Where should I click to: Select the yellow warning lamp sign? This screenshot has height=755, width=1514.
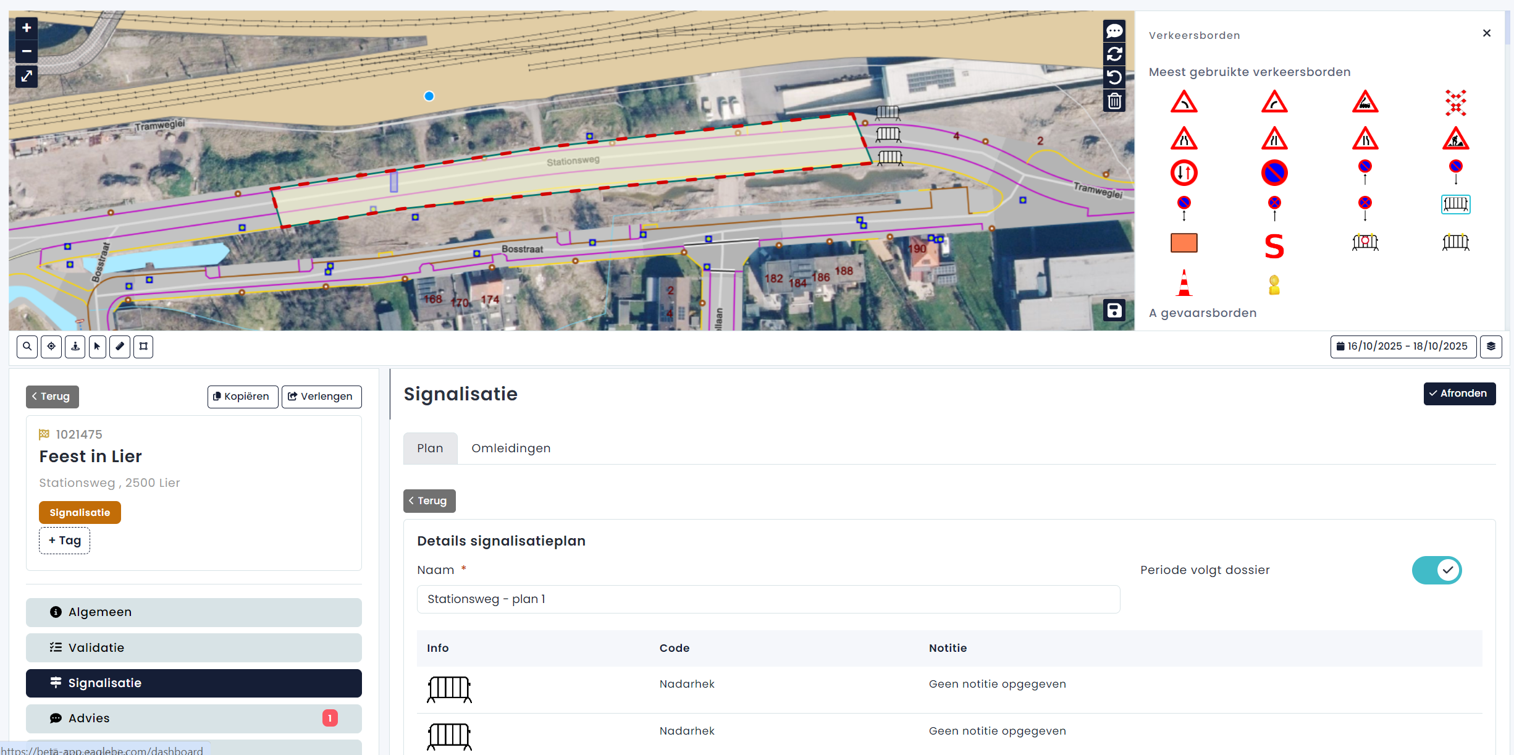point(1274,285)
